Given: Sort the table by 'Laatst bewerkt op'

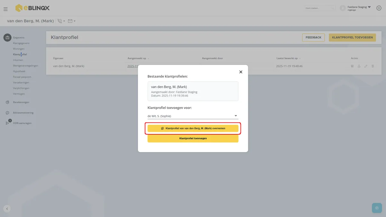Looking at the screenshot, I should pyautogui.click(x=288, y=58).
